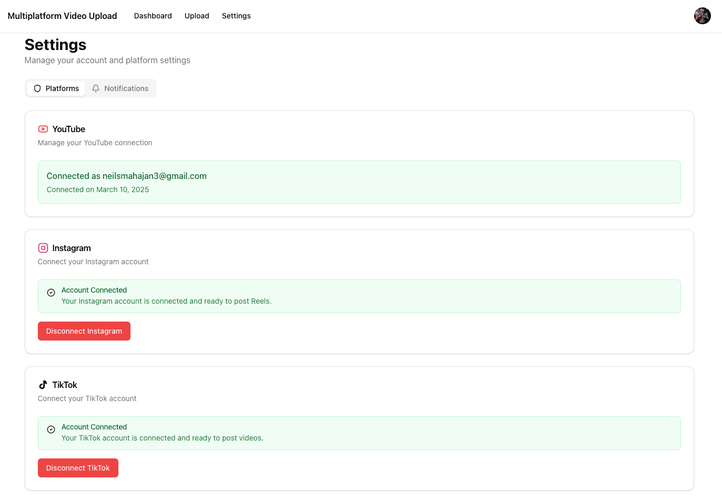Open the user profile avatar

[x=702, y=16]
